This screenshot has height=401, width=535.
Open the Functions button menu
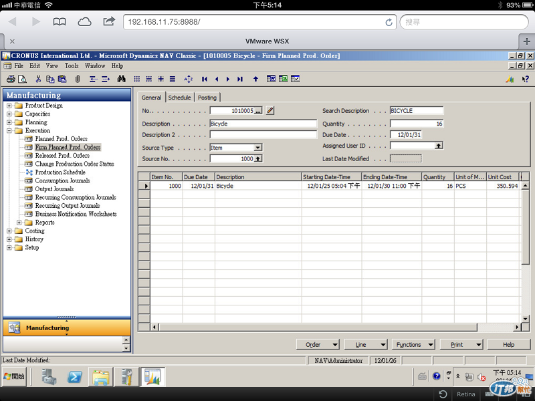coord(413,345)
